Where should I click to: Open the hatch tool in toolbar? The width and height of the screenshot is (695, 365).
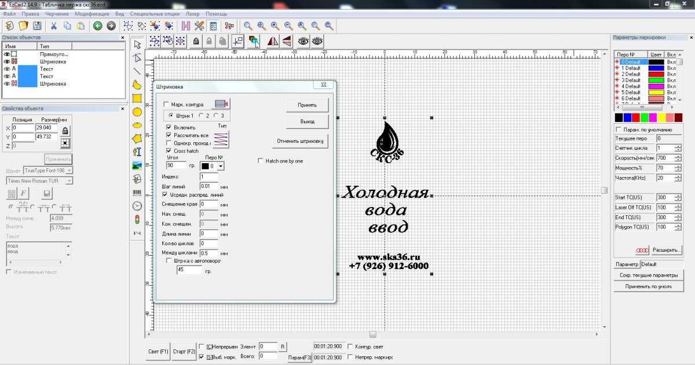click(x=185, y=26)
